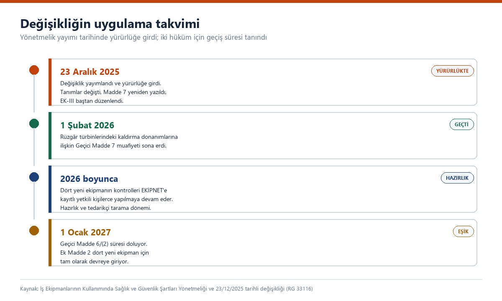Image resolution: width=502 pixels, height=301 pixels.
Task: Click the HAZIRLIK status badge
Action: pyautogui.click(x=457, y=178)
